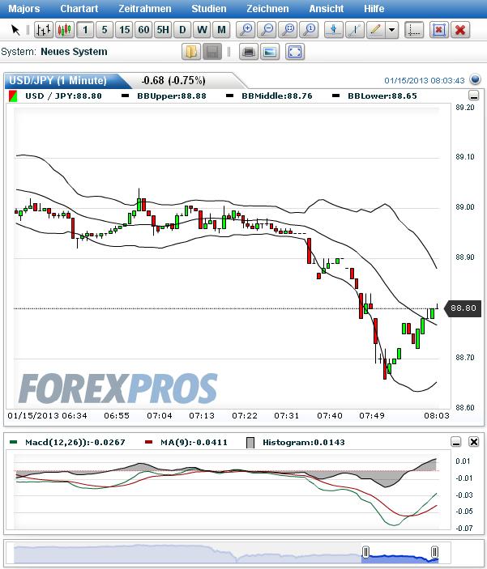Click the Neues System name

(x=74, y=52)
